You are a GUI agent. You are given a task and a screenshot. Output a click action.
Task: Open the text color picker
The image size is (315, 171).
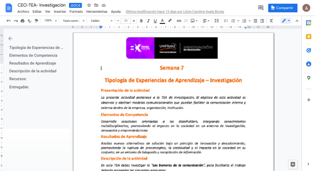pyautogui.click(x=162, y=21)
